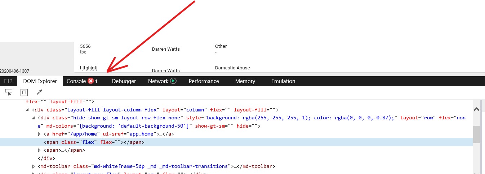Expand the collapsed span node

[40, 150]
